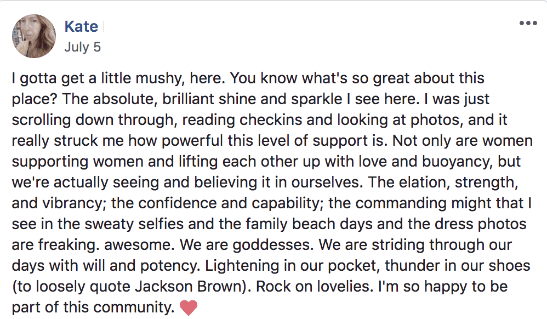Open the three-dot post options menu

click(528, 24)
